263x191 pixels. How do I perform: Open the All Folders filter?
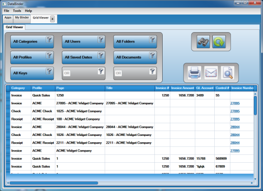[x=135, y=41]
